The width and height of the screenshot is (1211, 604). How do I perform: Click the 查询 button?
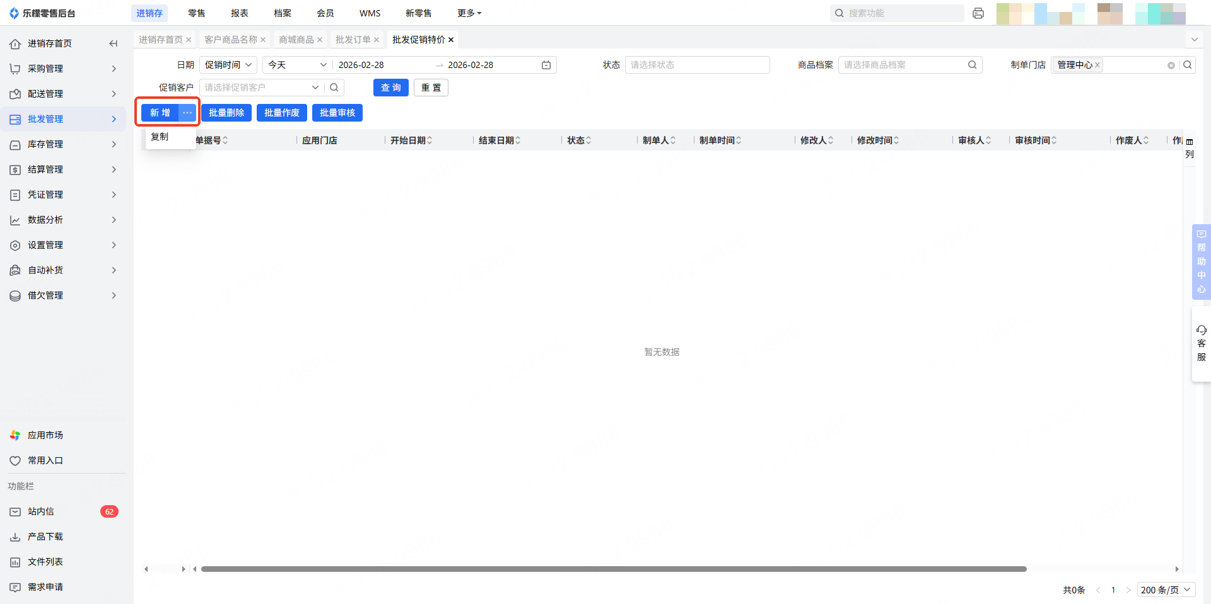pyautogui.click(x=391, y=88)
